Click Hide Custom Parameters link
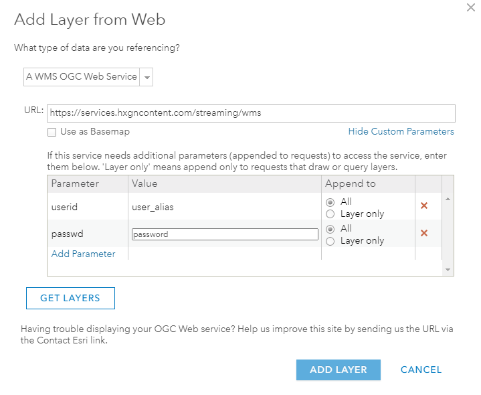 (x=401, y=131)
